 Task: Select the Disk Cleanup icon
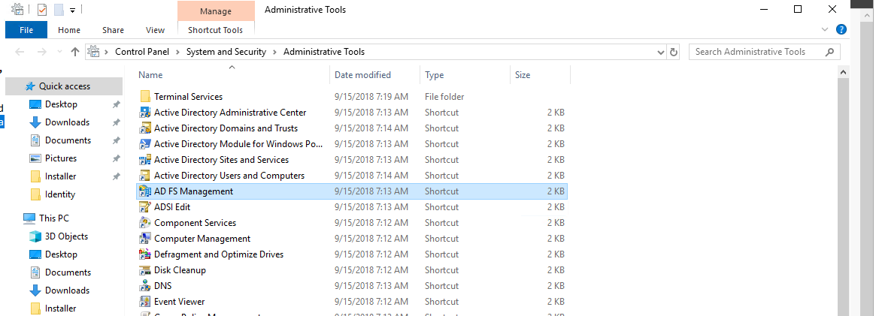[145, 270]
